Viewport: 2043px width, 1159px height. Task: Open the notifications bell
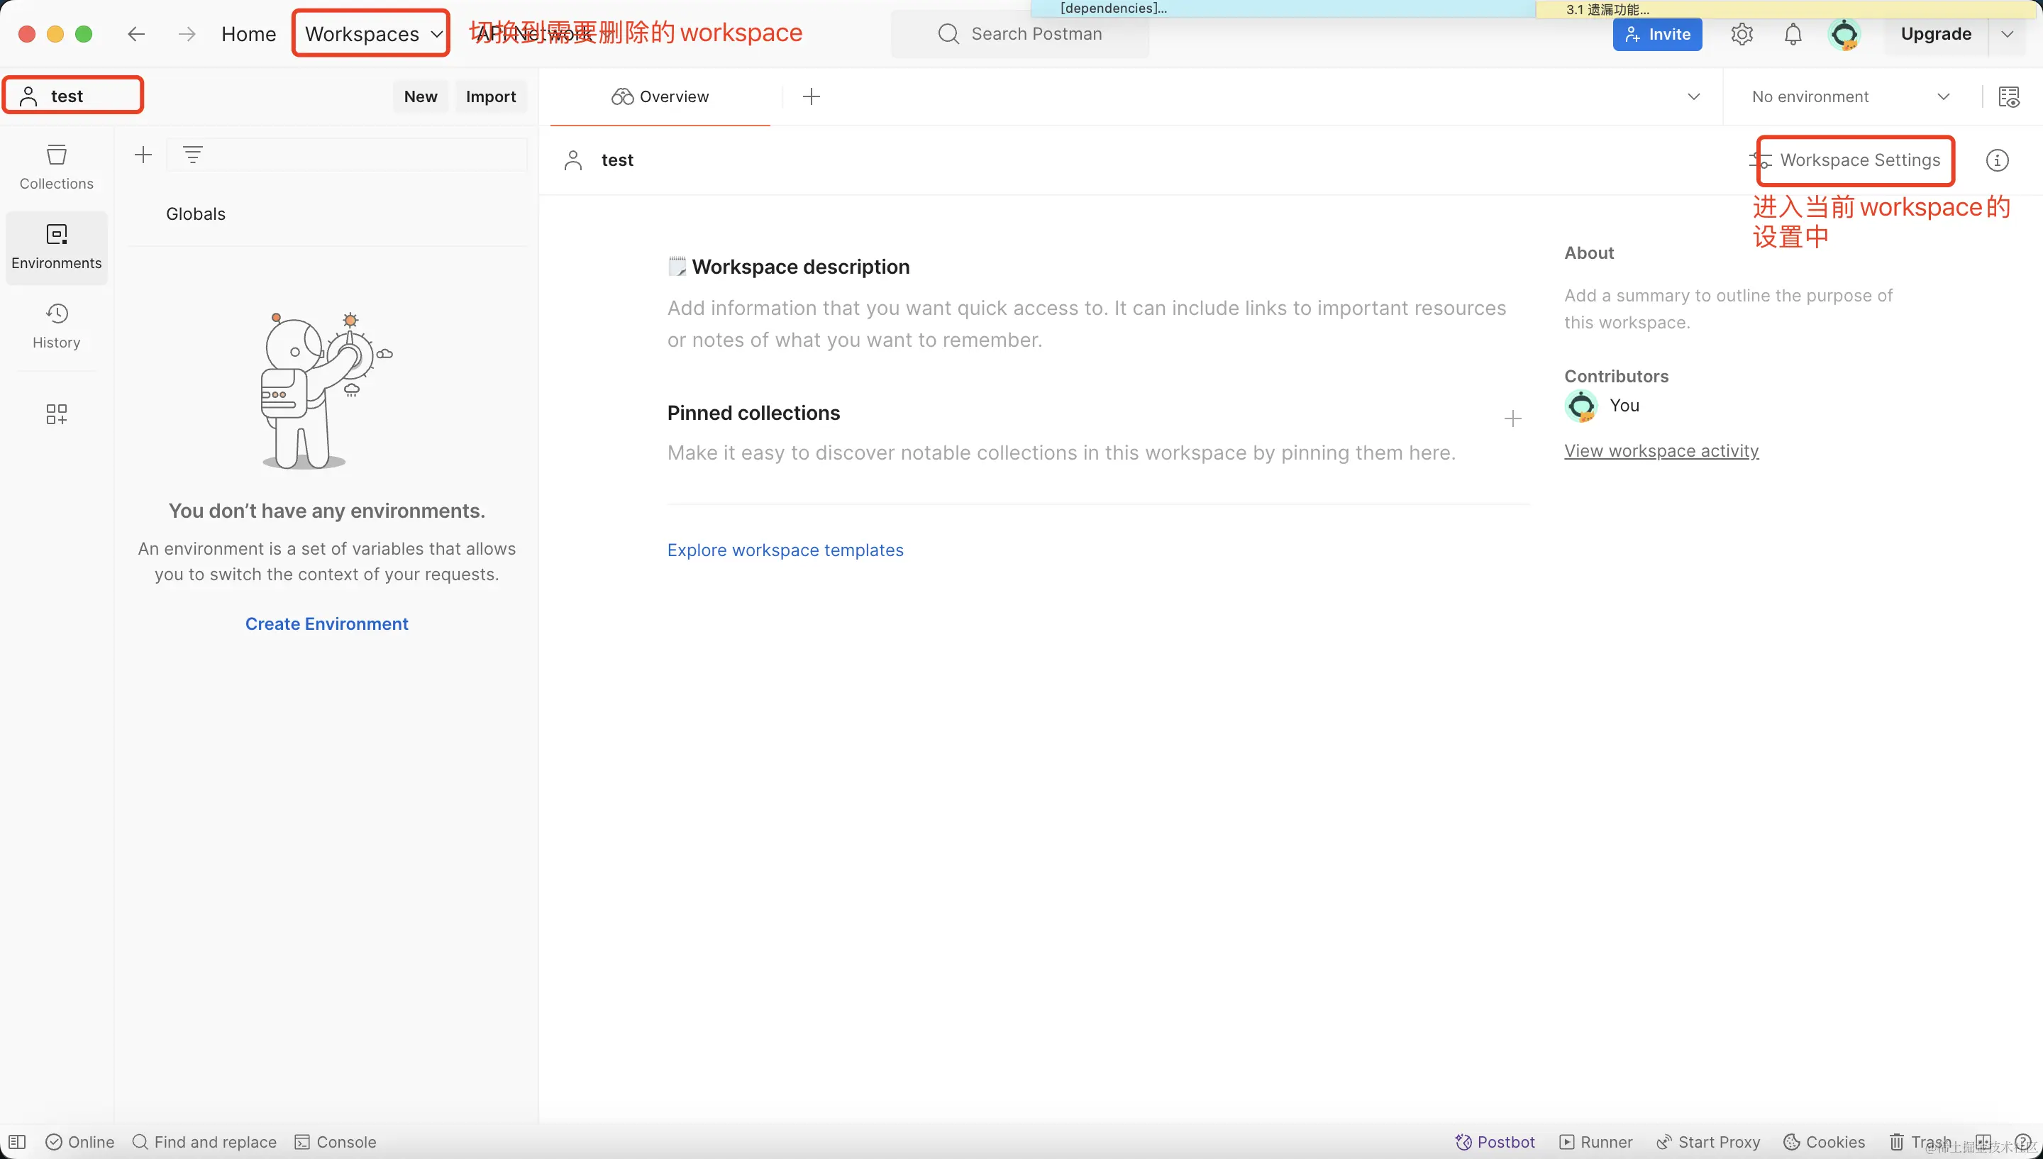click(1793, 34)
